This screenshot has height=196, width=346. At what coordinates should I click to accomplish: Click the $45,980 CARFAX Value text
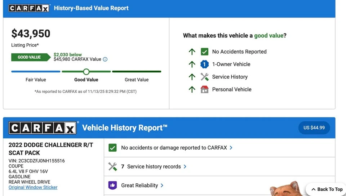coord(77,59)
